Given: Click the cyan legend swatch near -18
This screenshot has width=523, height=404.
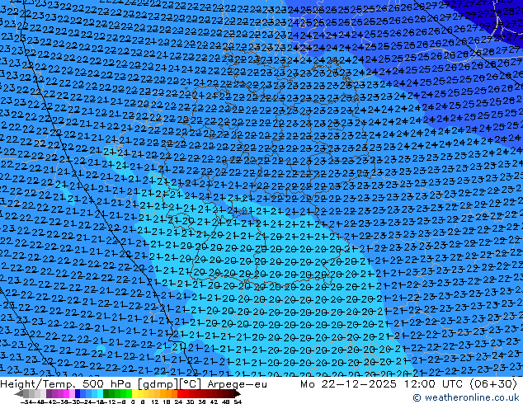Looking at the screenshot, I should point(100,393).
